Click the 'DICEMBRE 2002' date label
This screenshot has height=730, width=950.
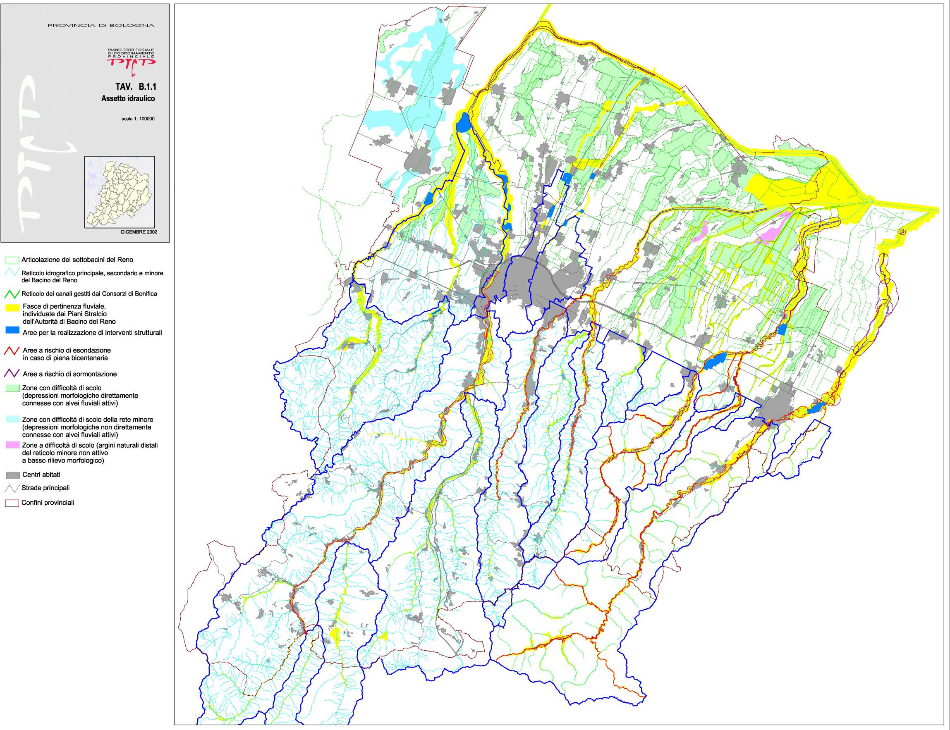(139, 232)
